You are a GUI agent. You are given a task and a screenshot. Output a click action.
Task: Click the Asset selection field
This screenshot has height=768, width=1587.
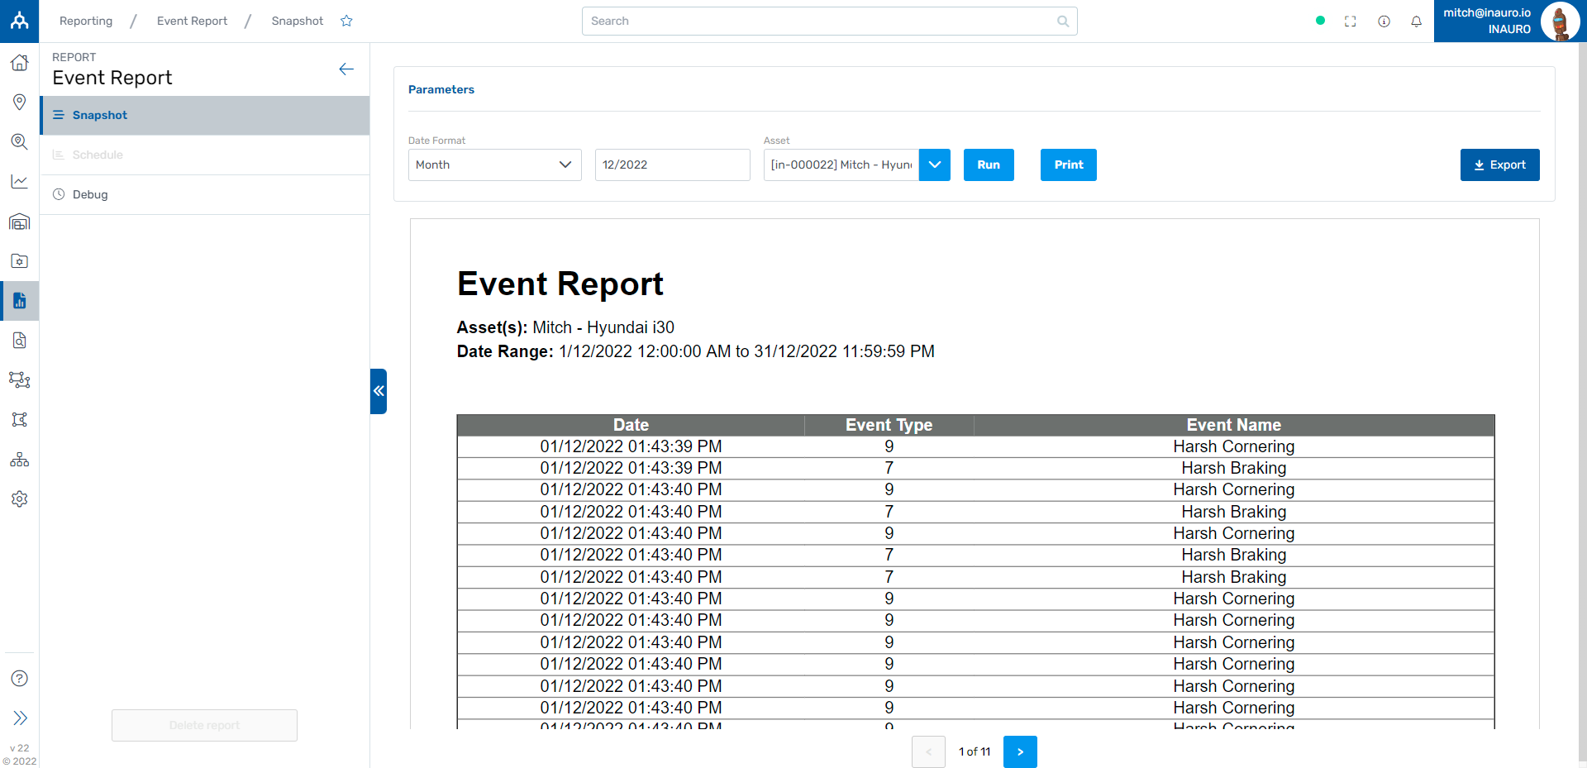click(841, 165)
